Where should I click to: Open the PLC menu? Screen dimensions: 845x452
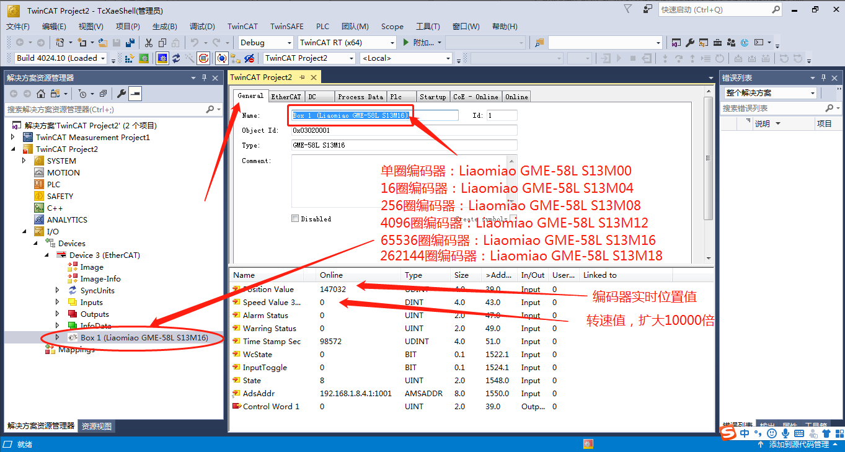tap(322, 27)
